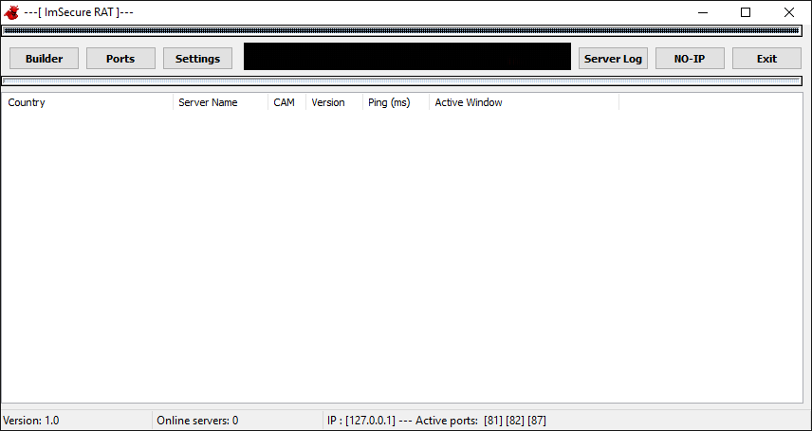
Task: Open the Settings window
Action: click(197, 59)
